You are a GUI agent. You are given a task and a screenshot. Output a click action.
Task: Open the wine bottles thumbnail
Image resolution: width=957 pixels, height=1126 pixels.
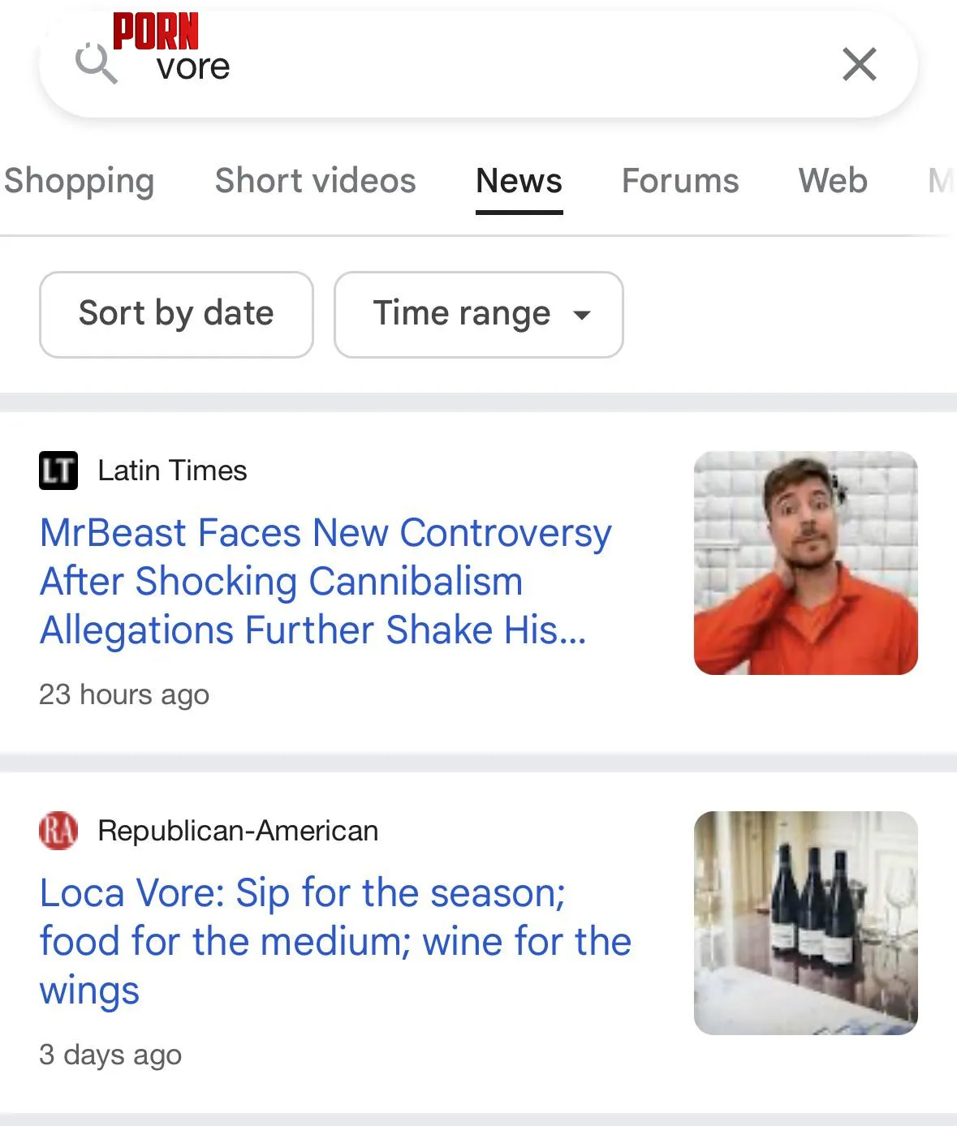pos(806,923)
